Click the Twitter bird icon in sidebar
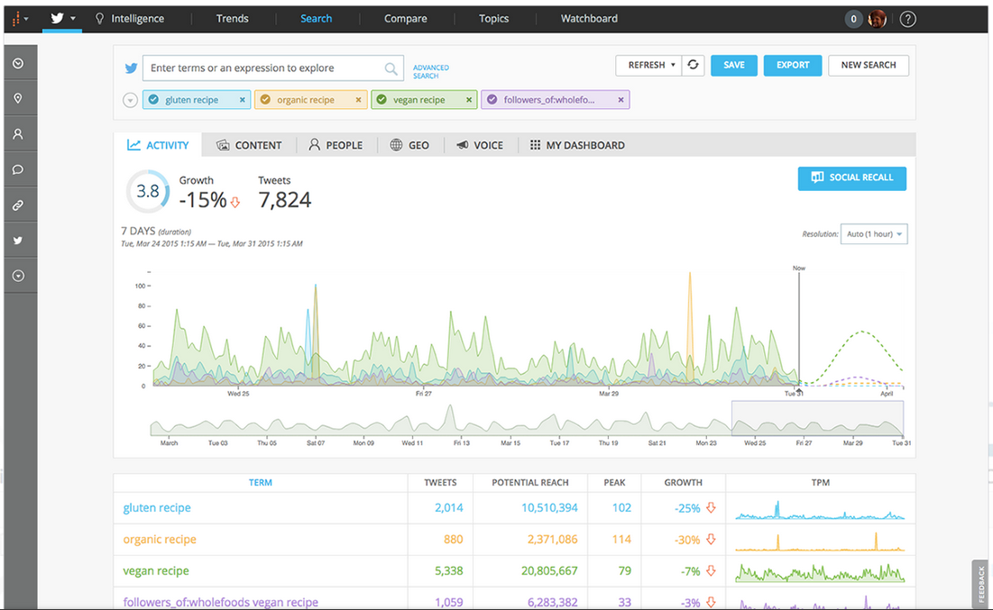This screenshot has height=610, width=993. point(18,241)
